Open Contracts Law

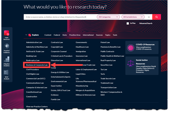click(57, 42)
